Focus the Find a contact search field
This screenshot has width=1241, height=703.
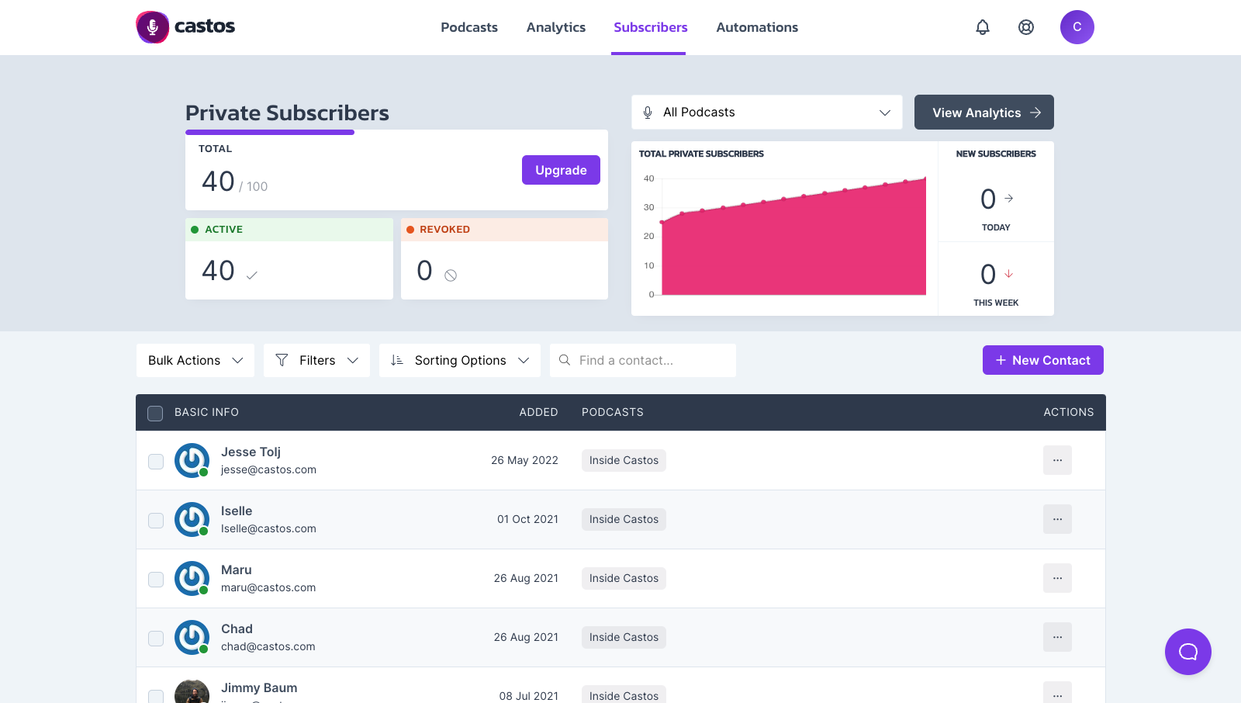point(643,360)
